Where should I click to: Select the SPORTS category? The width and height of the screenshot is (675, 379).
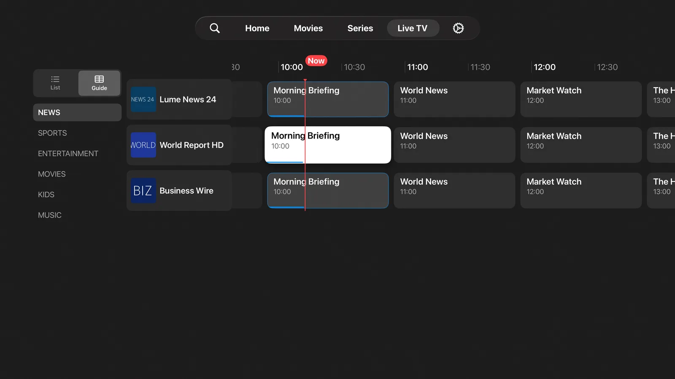click(x=52, y=133)
